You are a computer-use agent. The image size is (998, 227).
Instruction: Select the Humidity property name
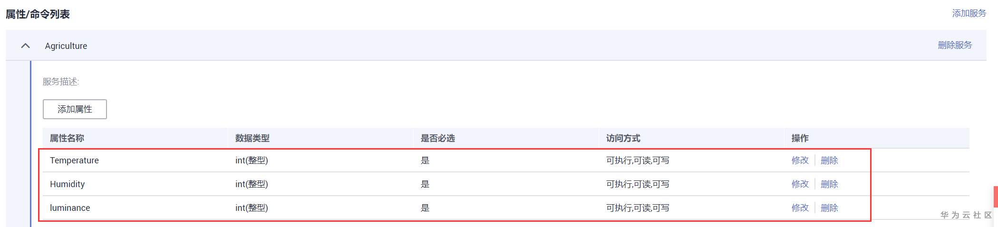pos(67,184)
